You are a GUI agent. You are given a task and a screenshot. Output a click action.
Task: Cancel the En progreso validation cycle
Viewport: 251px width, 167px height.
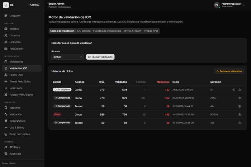point(234,90)
